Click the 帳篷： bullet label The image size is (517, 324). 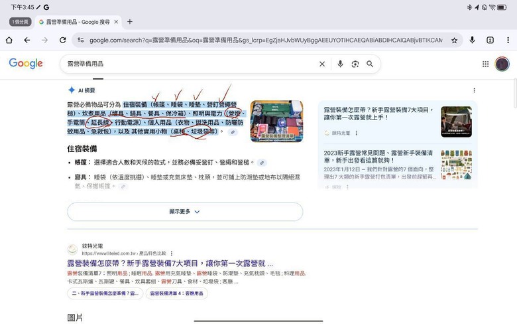click(83, 162)
